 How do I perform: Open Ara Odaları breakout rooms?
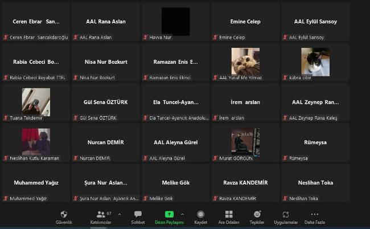pyautogui.click(x=229, y=214)
